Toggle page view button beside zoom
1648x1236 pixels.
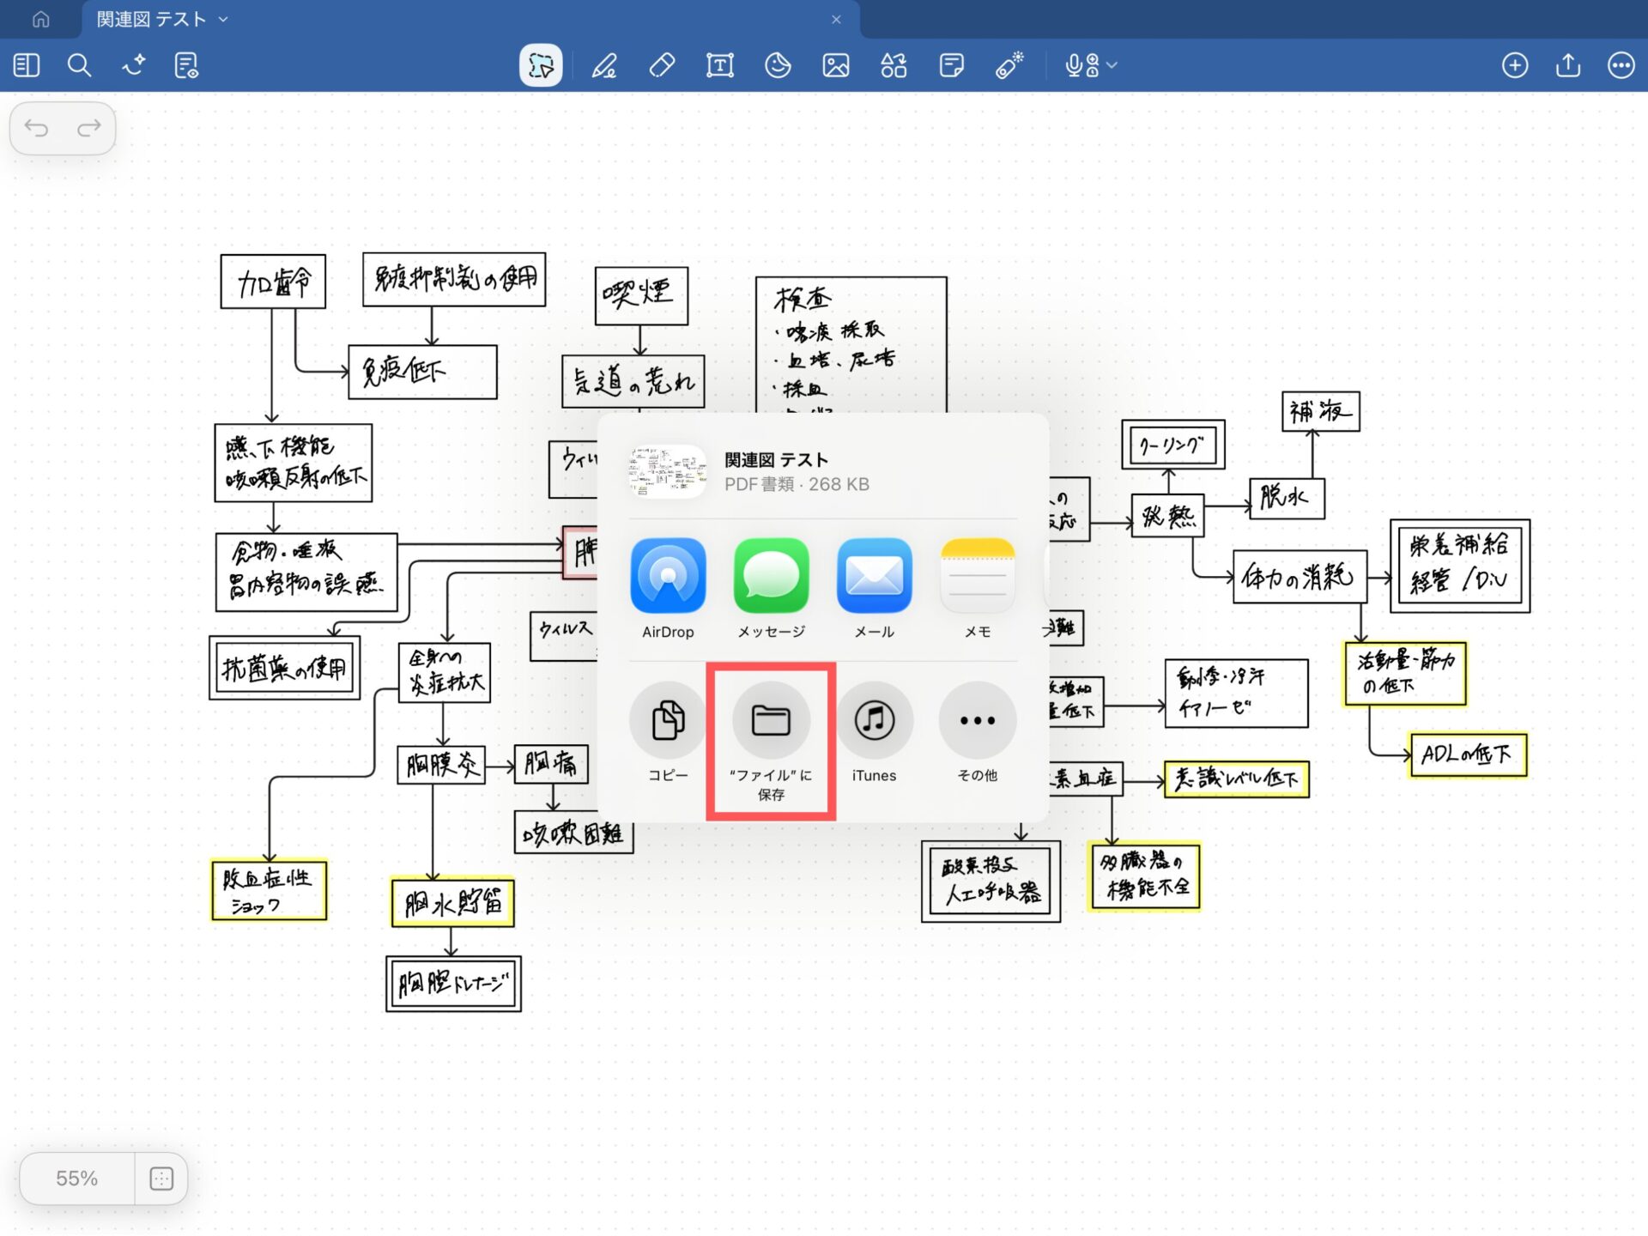[161, 1178]
